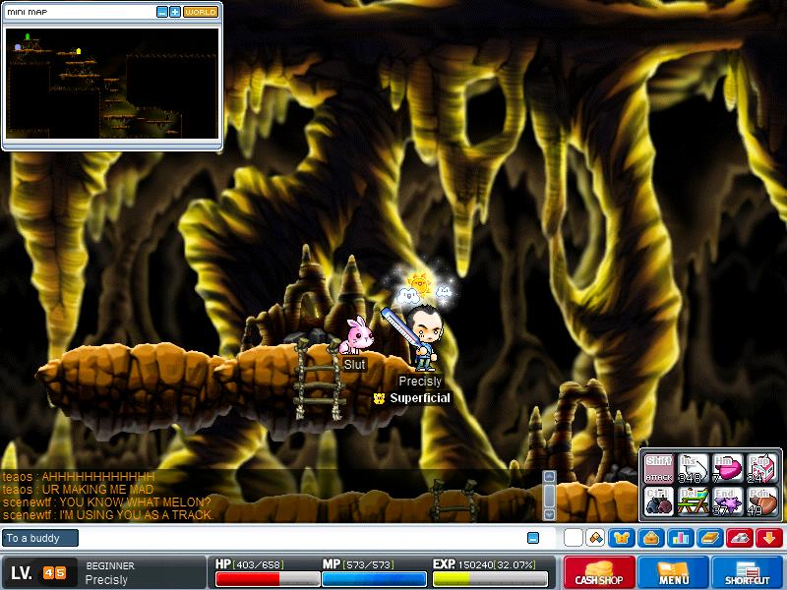Open the key settings keyboard icon
Screen dimensions: 787x590
tap(740, 538)
